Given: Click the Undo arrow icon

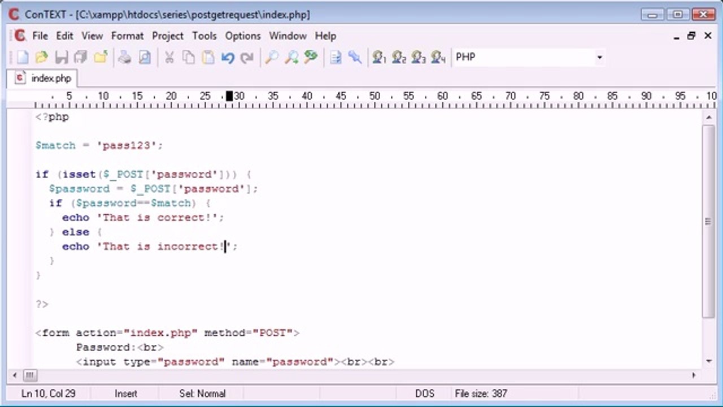Looking at the screenshot, I should pyautogui.click(x=228, y=57).
